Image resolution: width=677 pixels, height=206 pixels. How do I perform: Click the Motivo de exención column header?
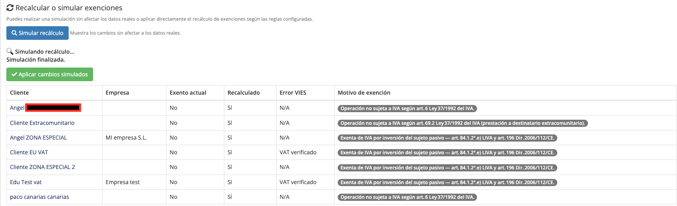[364, 93]
